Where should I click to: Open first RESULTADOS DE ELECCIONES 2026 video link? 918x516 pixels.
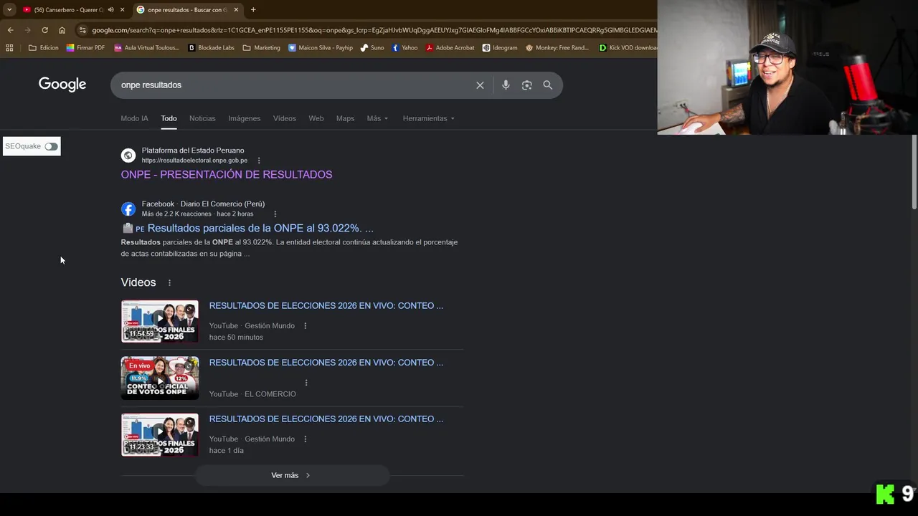click(x=326, y=306)
